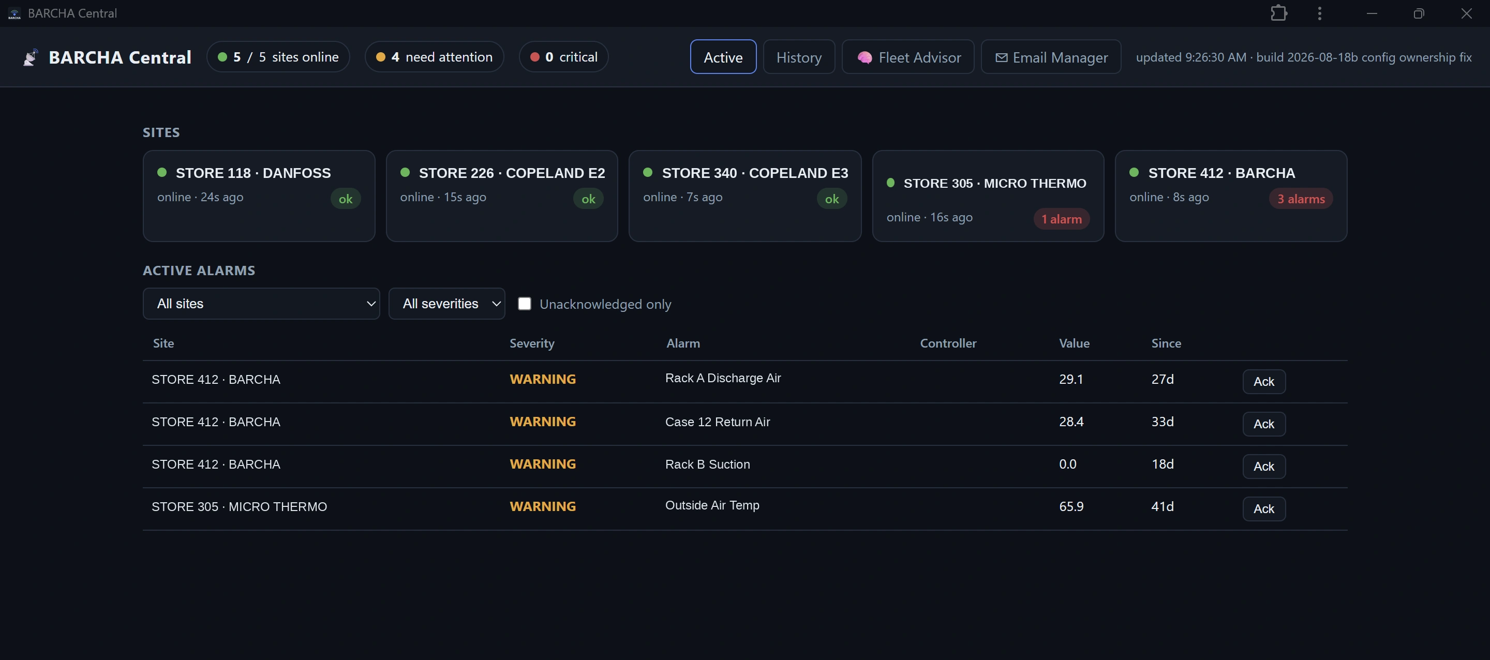Click the ok badge on Store 118
Viewport: 1490px width, 660px height.
point(345,199)
